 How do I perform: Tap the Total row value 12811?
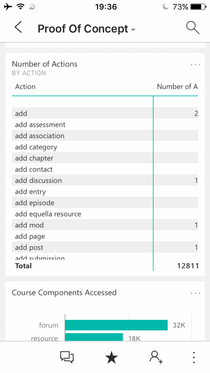188,266
